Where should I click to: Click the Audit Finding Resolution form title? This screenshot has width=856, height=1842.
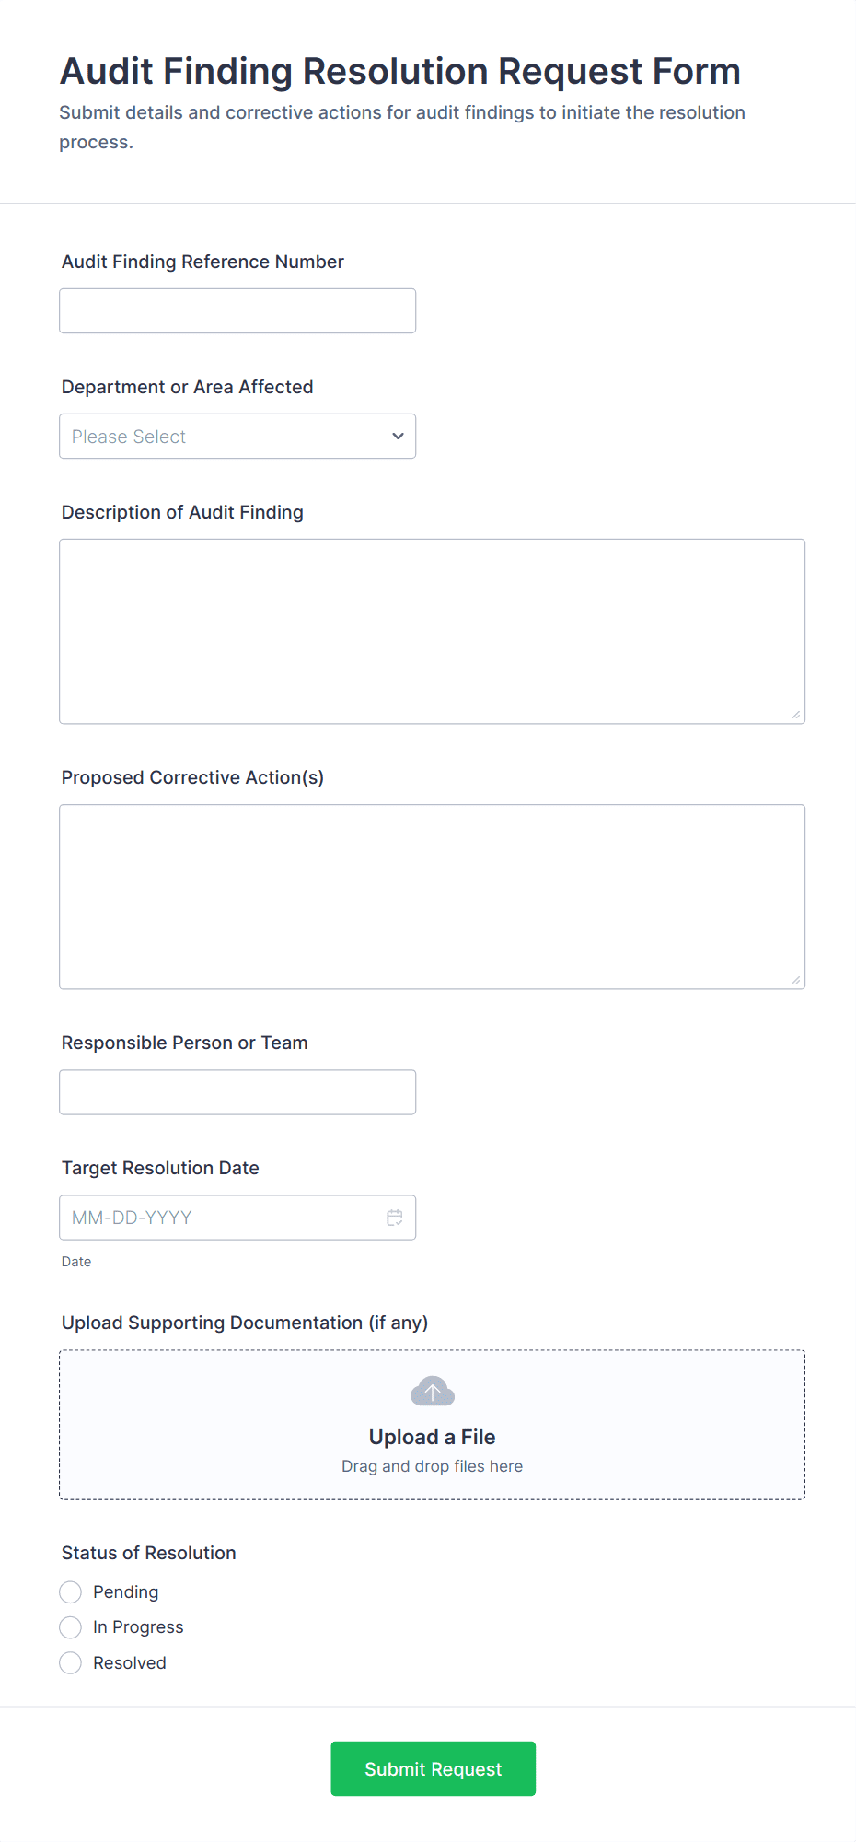tap(400, 72)
